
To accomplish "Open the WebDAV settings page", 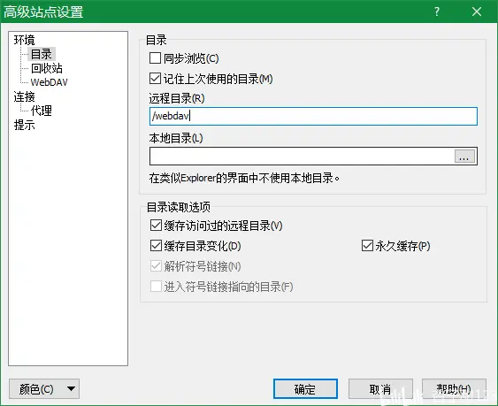I will point(50,82).
